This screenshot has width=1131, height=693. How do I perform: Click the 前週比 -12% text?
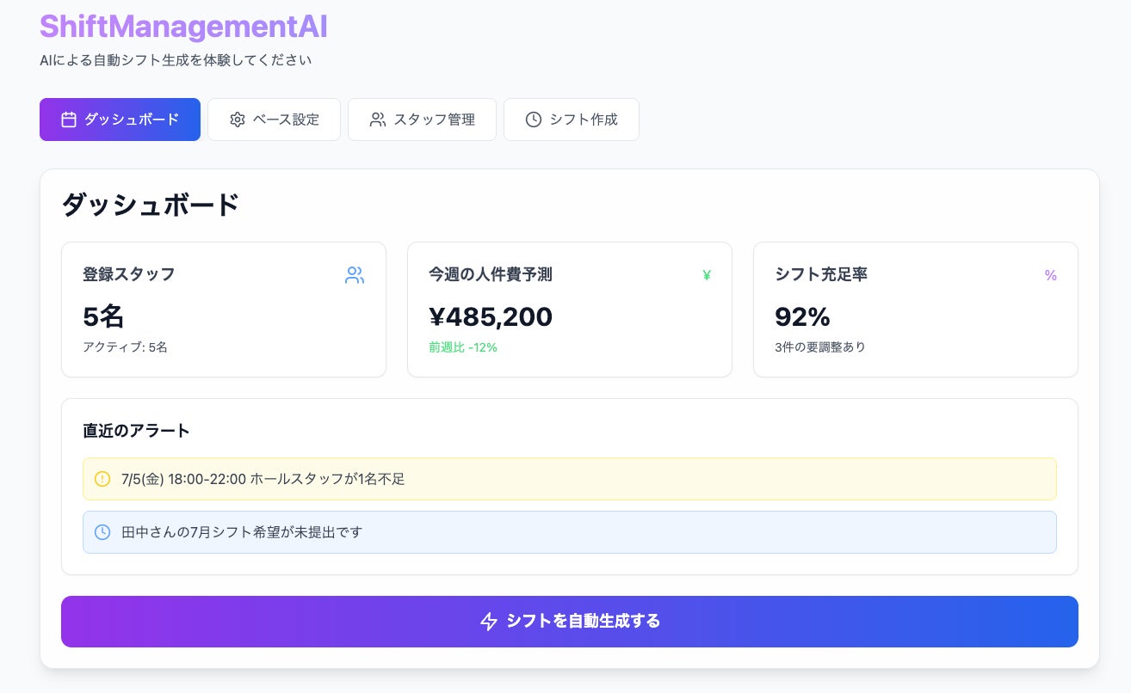pos(463,347)
